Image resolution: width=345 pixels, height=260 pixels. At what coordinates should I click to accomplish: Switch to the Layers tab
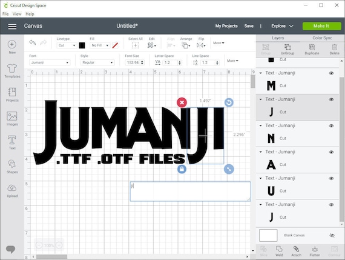[x=278, y=38]
